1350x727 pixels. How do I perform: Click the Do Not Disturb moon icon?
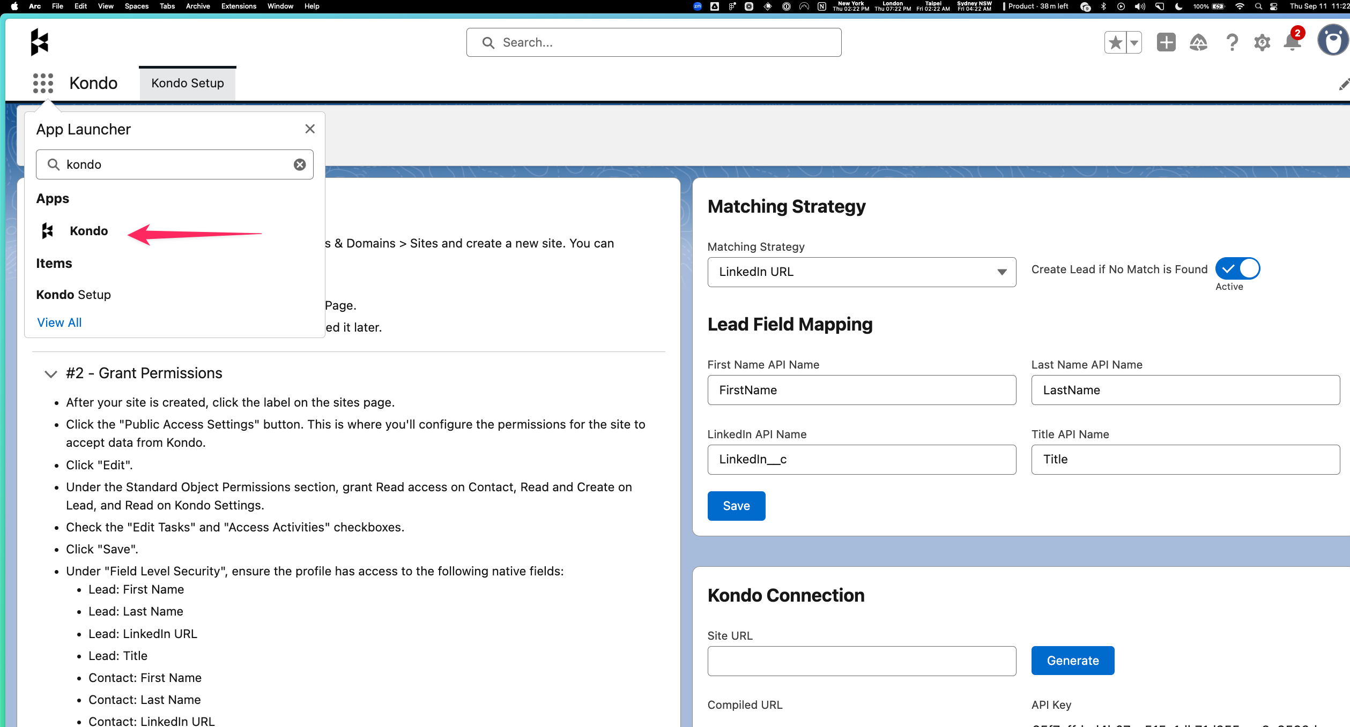click(1178, 6)
